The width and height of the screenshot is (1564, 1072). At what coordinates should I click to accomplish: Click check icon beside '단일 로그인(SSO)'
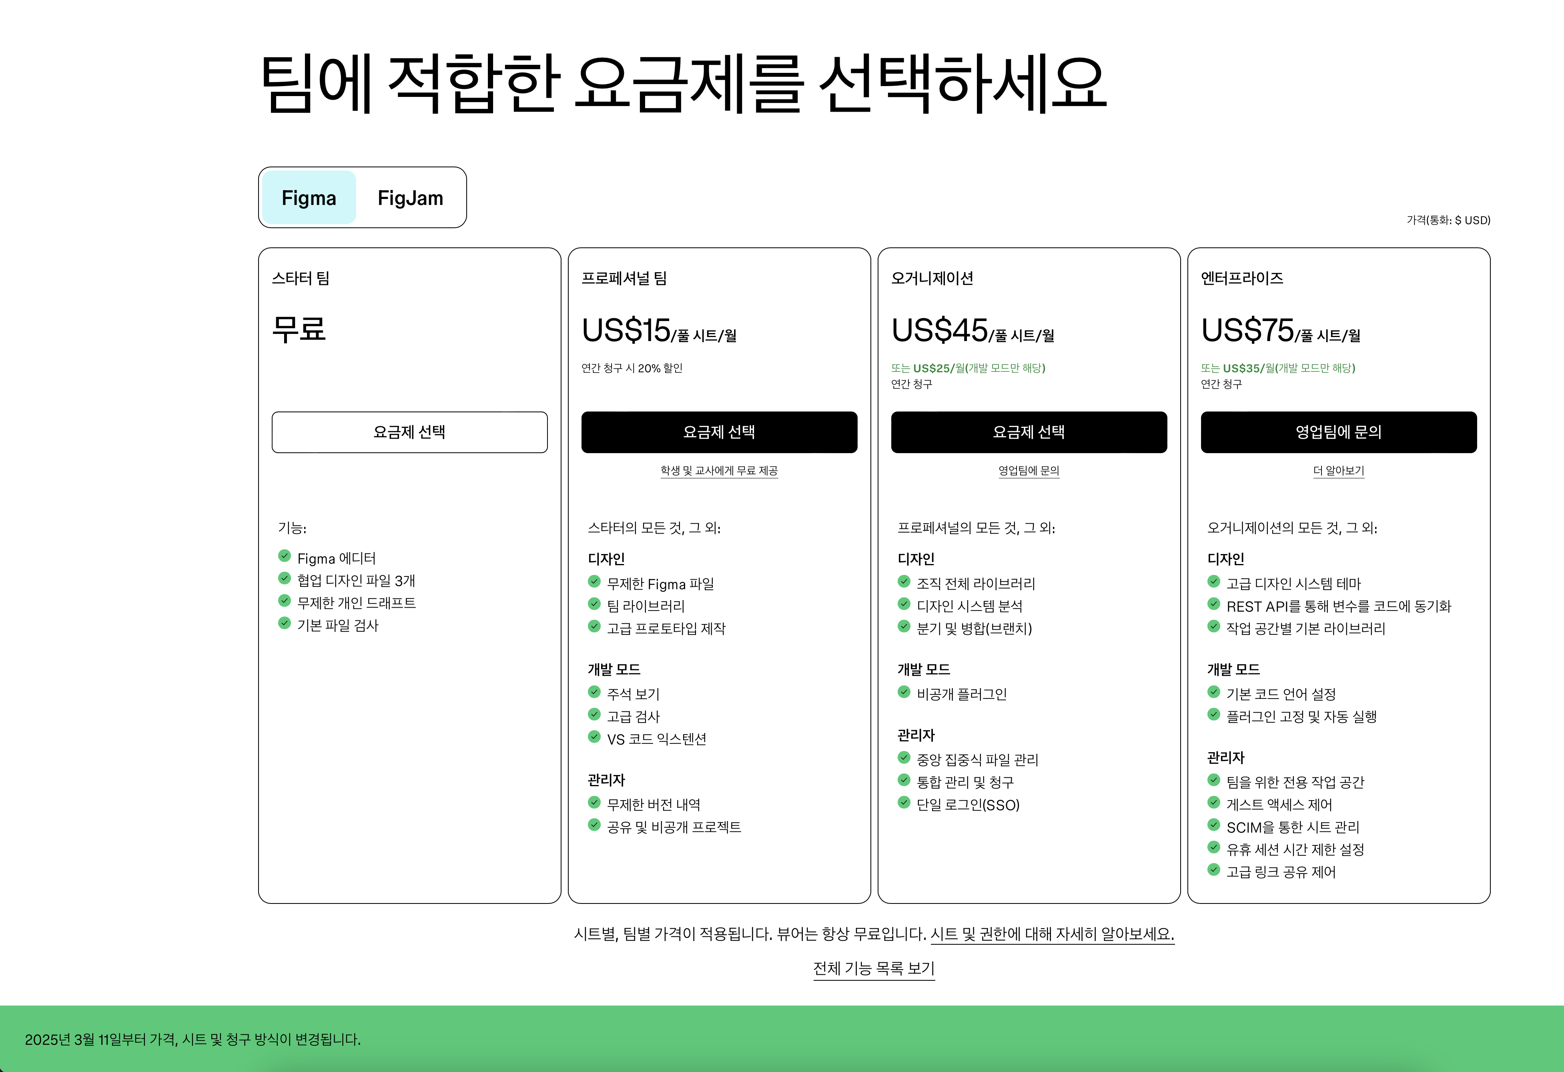click(x=903, y=802)
